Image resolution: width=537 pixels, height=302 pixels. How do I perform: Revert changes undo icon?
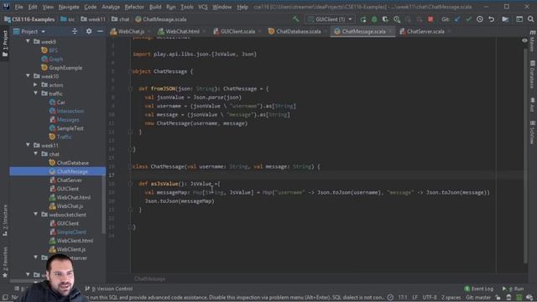coord(492,19)
